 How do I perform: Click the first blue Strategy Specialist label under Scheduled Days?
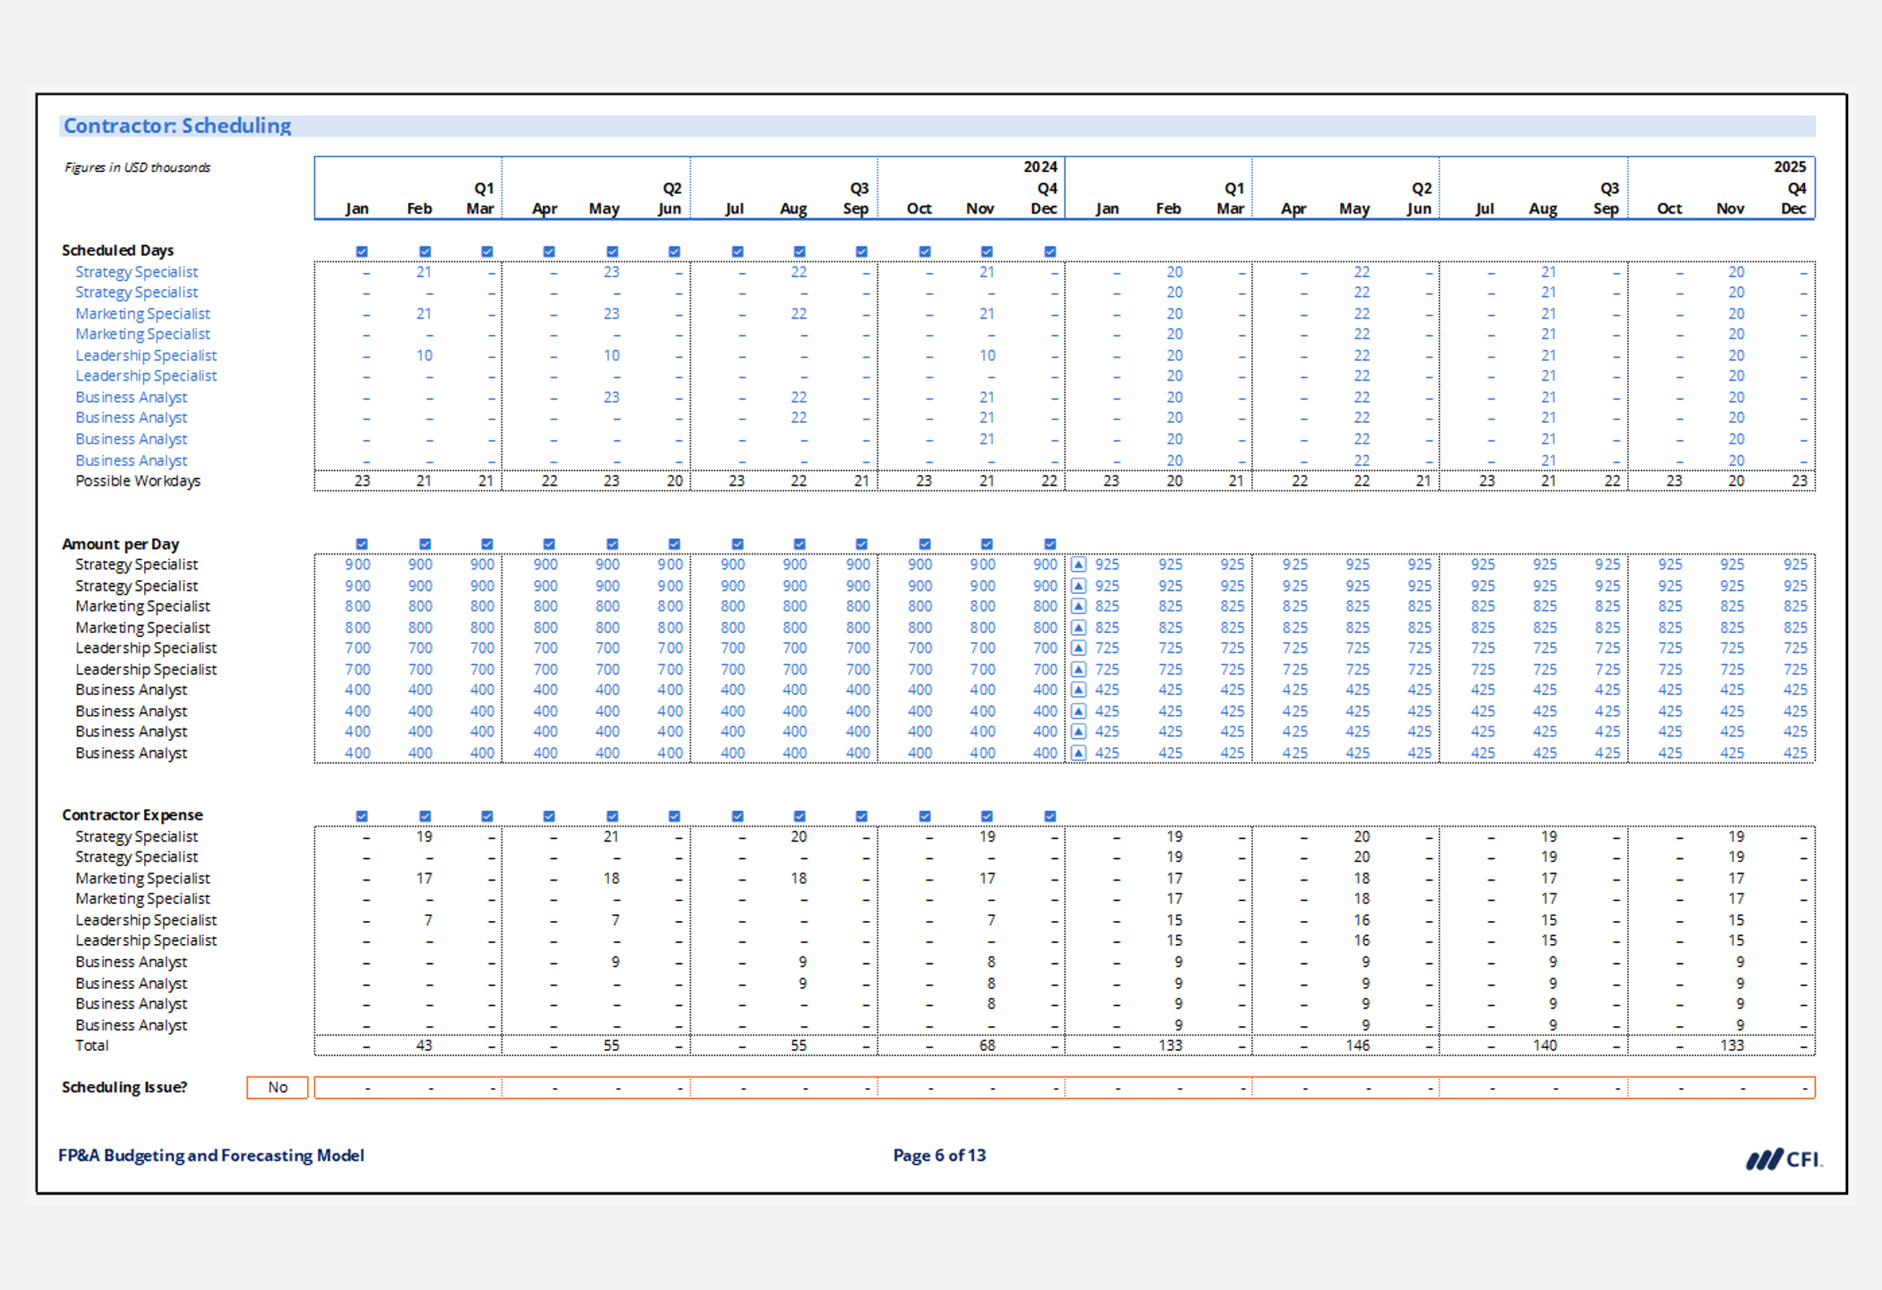137,271
